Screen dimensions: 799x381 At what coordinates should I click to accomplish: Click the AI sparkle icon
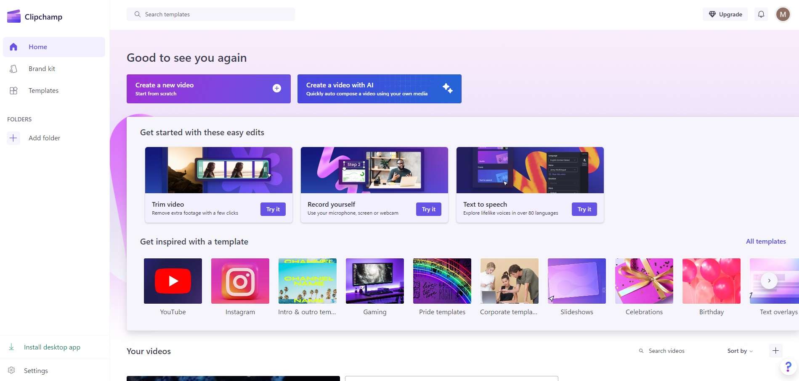tap(448, 88)
